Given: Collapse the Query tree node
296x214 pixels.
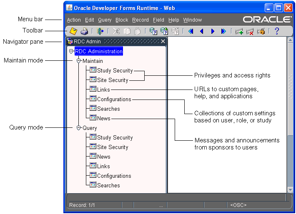Looking at the screenshot, I should point(79,128).
